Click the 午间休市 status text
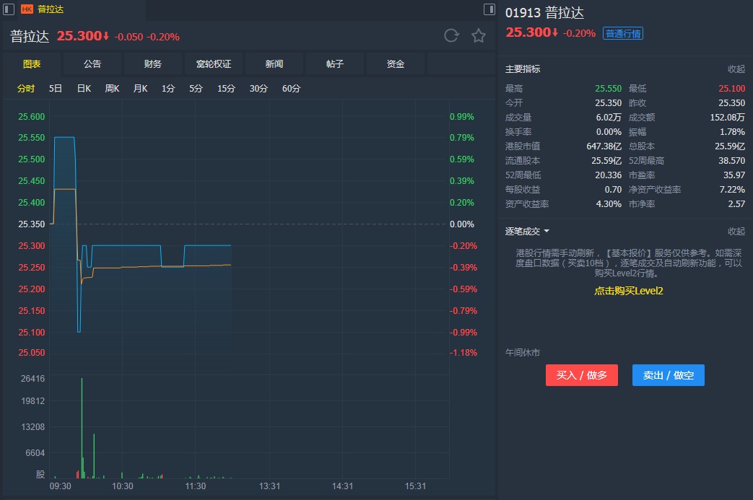The width and height of the screenshot is (753, 500). [523, 353]
